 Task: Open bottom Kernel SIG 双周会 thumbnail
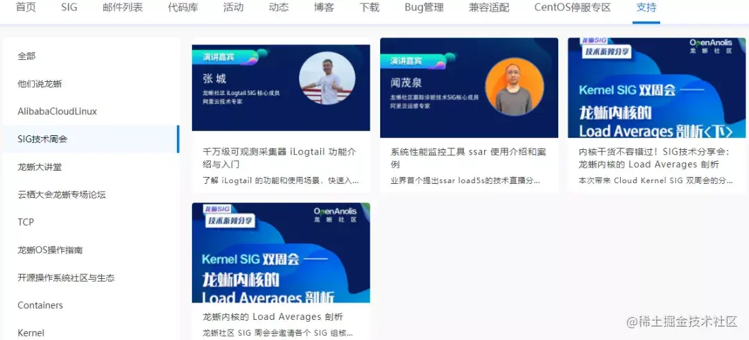click(x=281, y=253)
